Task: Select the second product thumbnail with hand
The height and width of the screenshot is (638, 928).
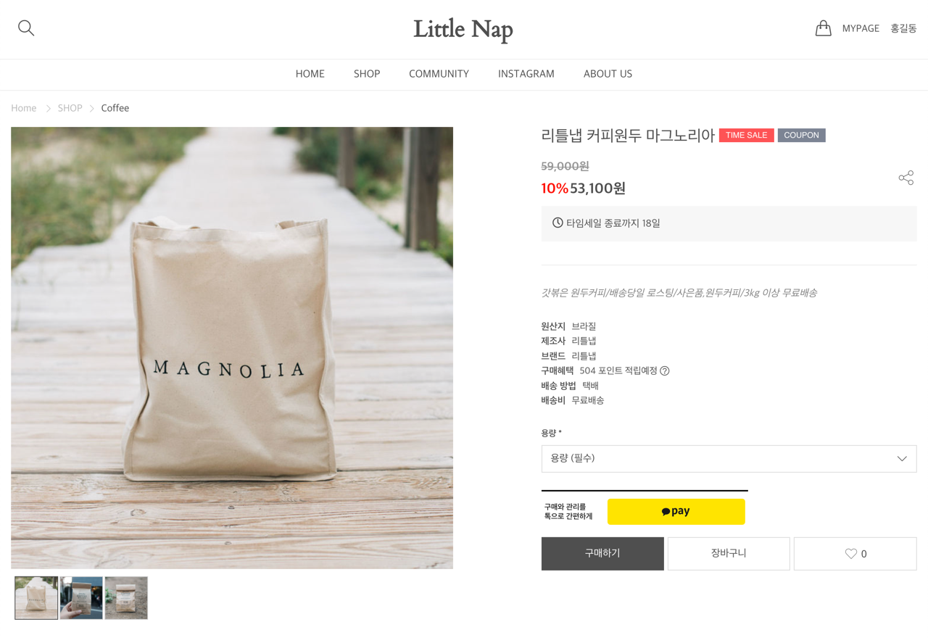Action: pos(81,598)
